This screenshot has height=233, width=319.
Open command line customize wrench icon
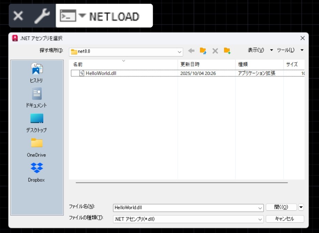42,16
